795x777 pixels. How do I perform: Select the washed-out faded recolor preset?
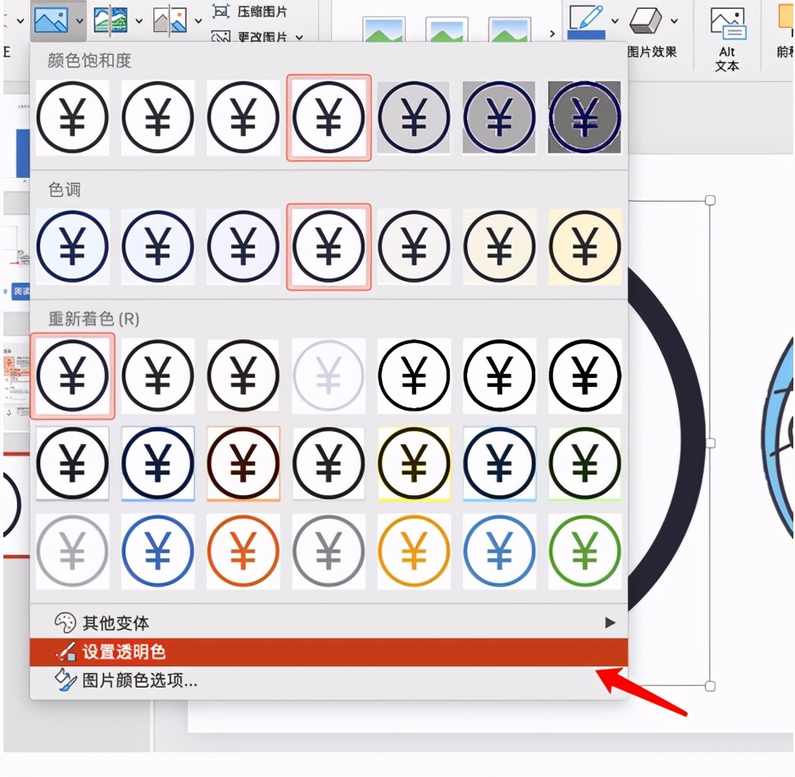[329, 376]
